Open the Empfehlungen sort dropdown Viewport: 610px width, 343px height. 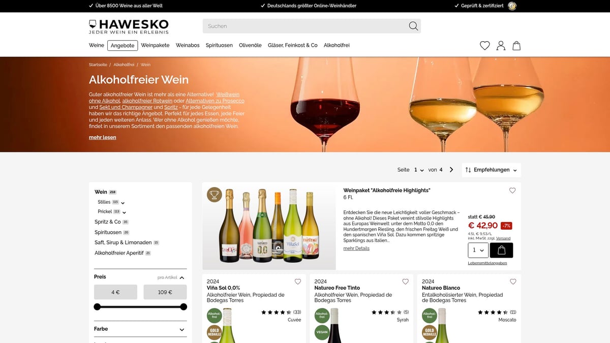492,170
